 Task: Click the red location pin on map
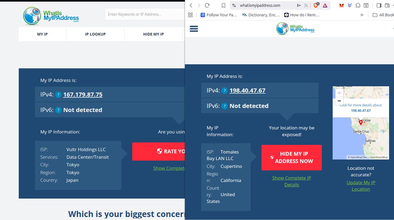pos(361,123)
